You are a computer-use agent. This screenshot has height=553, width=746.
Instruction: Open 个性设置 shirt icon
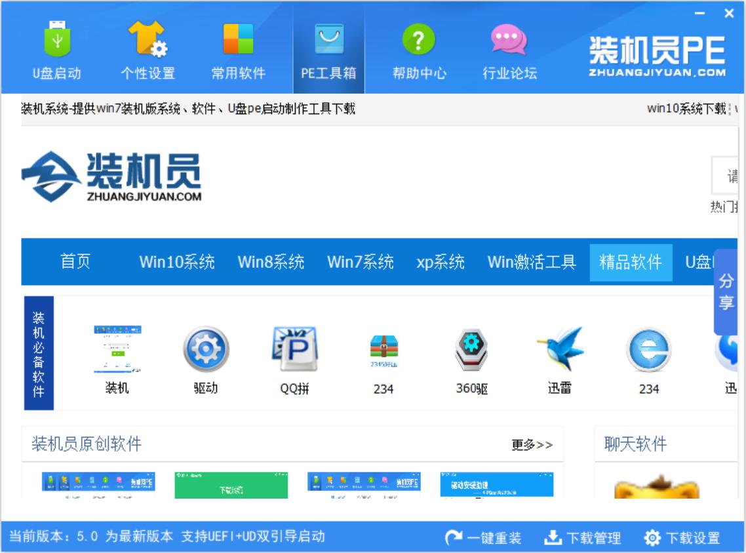coord(147,39)
